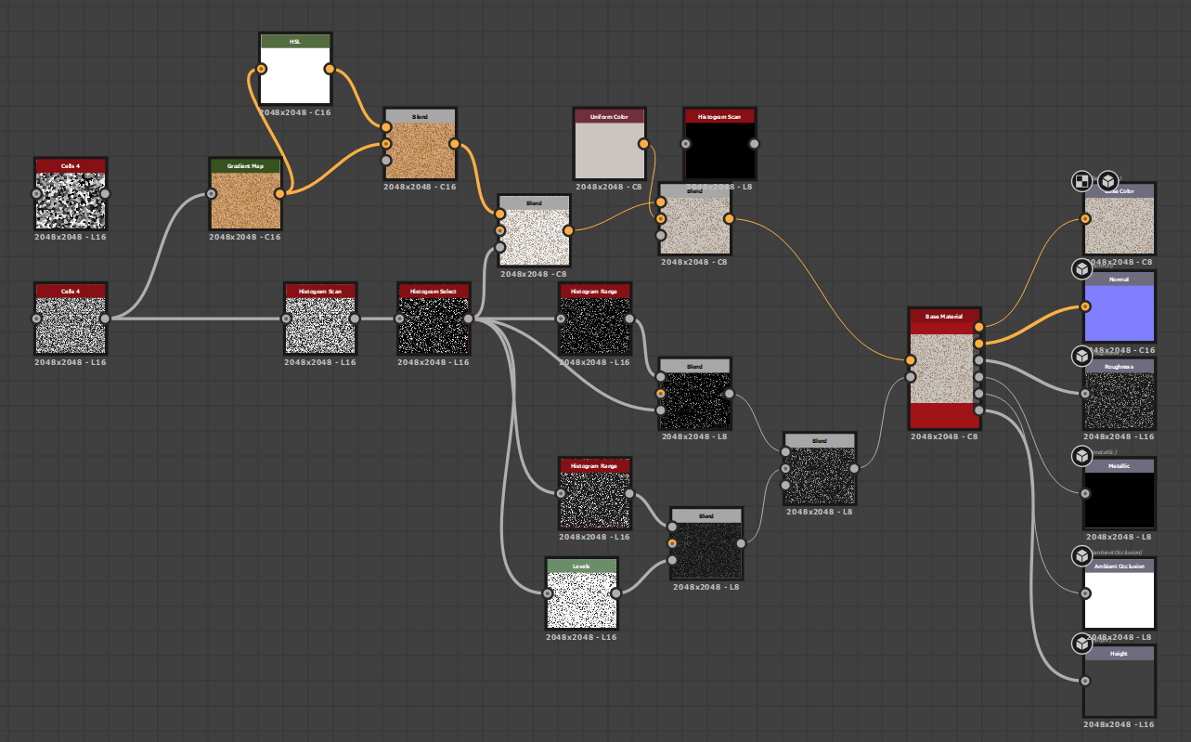Viewport: 1191px width, 742px height.
Task: Select the Blend node feeding Base Material
Action: pyautogui.click(x=820, y=468)
